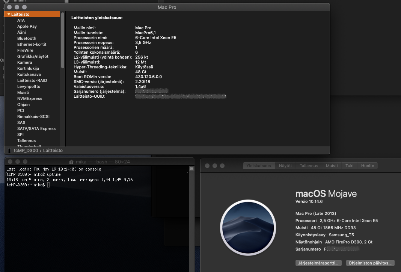Click the Last login line in Terminal
This screenshot has width=401, height=272.
click(54, 169)
